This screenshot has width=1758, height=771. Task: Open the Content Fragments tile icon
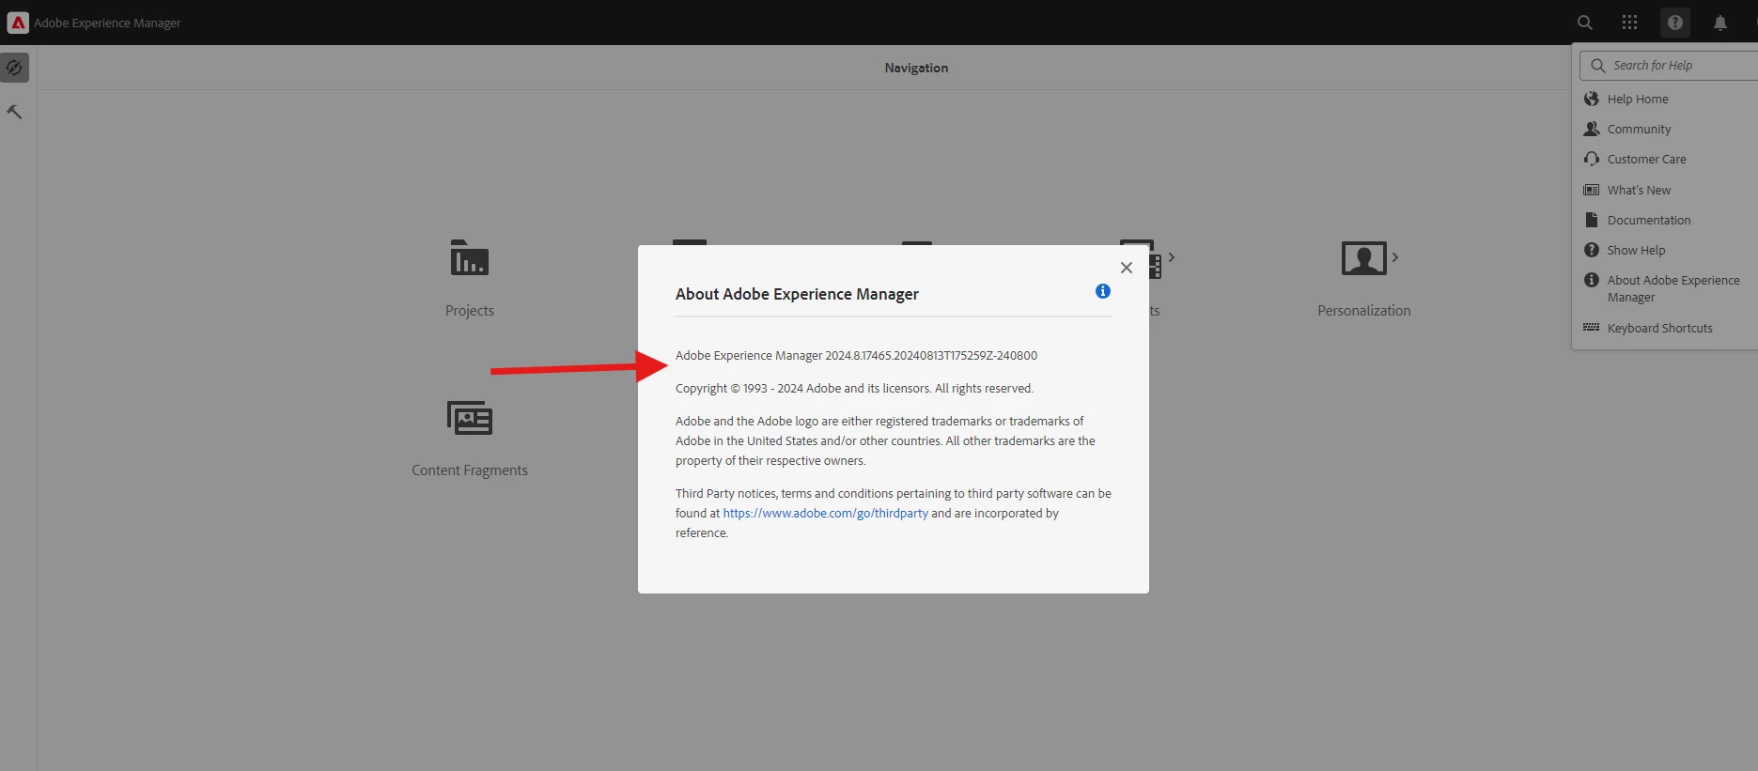[x=470, y=418]
